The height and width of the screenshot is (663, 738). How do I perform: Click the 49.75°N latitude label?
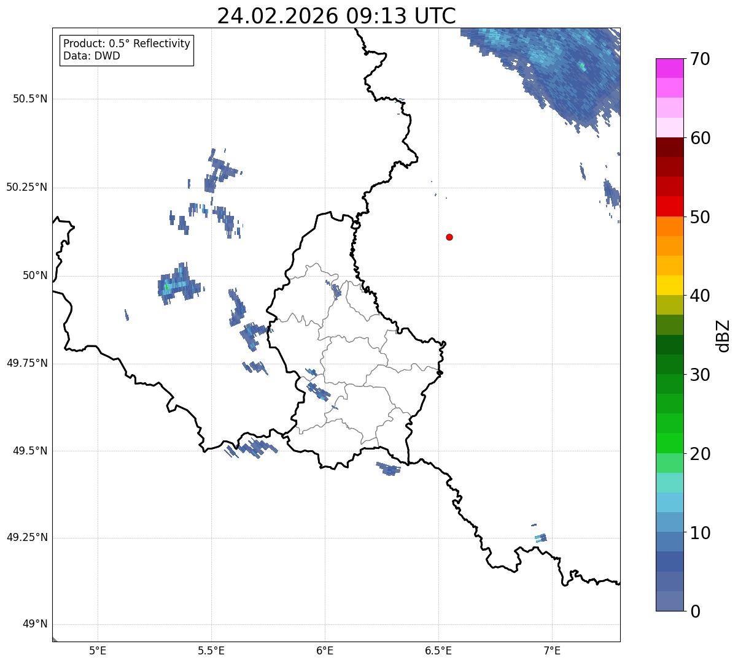[27, 363]
